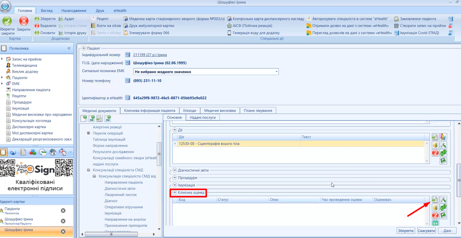Close the Пацієнти open card entry
The width and height of the screenshot is (461, 238).
(x=63, y=211)
